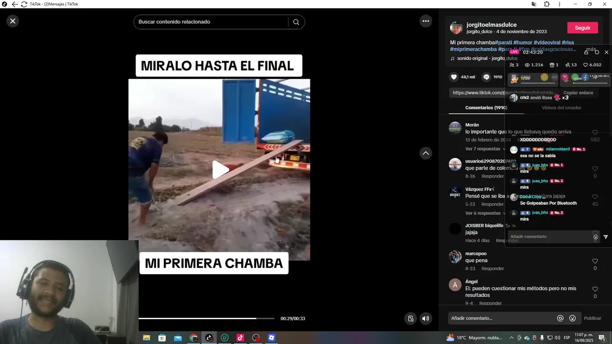This screenshot has height=344, width=612.
Task: Click the viewers eye count 1.216
Action: (534, 65)
